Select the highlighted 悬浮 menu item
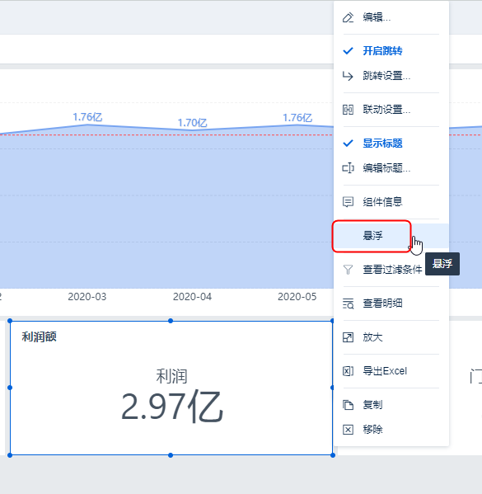This screenshot has width=482, height=494. (391, 236)
